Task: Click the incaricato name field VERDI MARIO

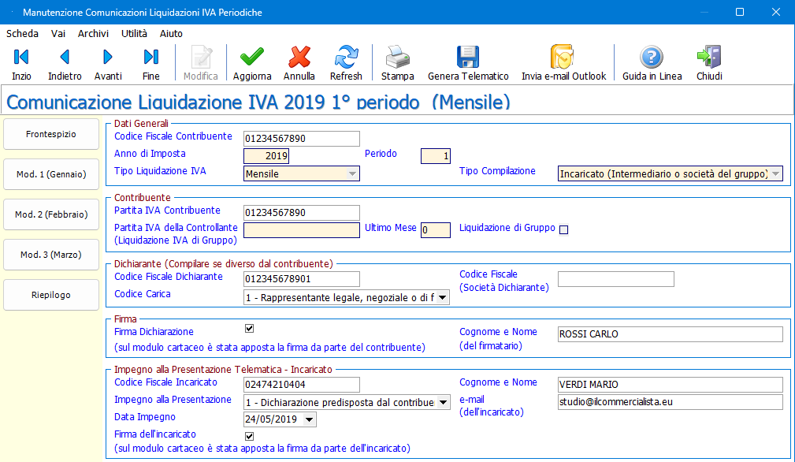Action: 671,385
